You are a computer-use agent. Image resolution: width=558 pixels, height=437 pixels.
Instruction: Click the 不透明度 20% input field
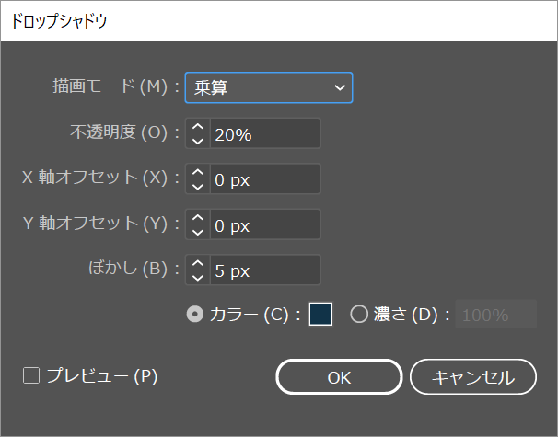tap(265, 133)
